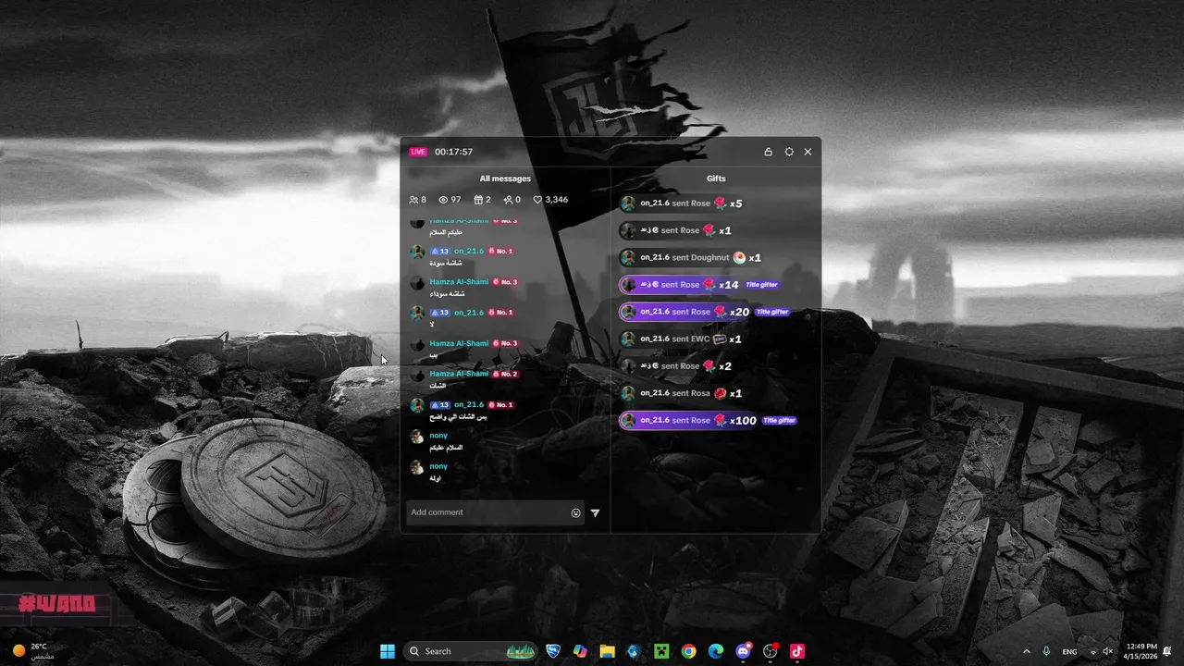Click the EWC gift icon
Screen dimensions: 1184x666
[x=720, y=339]
